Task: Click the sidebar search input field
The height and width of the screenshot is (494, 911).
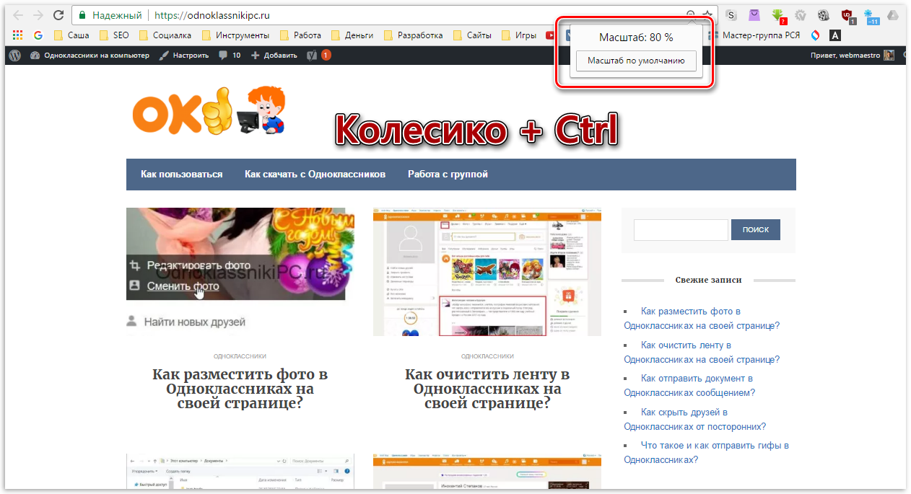Action: (681, 230)
